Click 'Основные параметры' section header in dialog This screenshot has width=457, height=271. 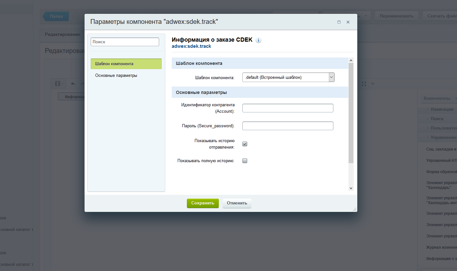pyautogui.click(x=260, y=92)
